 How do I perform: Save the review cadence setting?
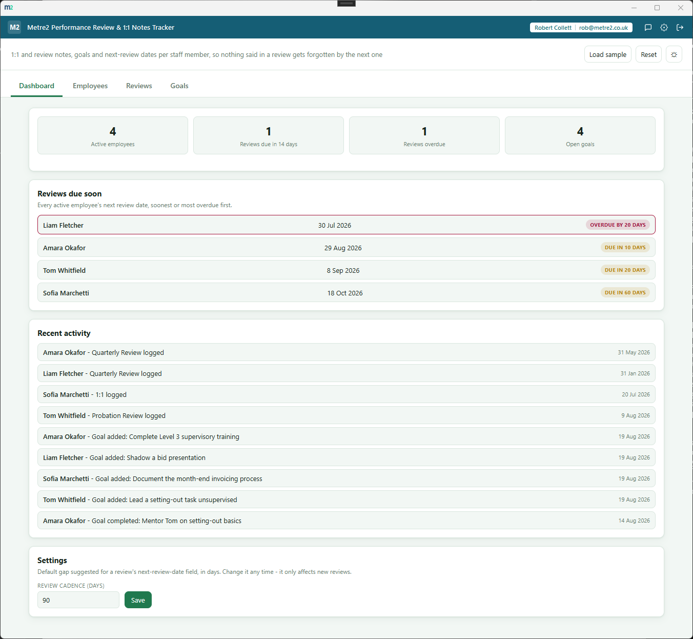[x=138, y=600]
